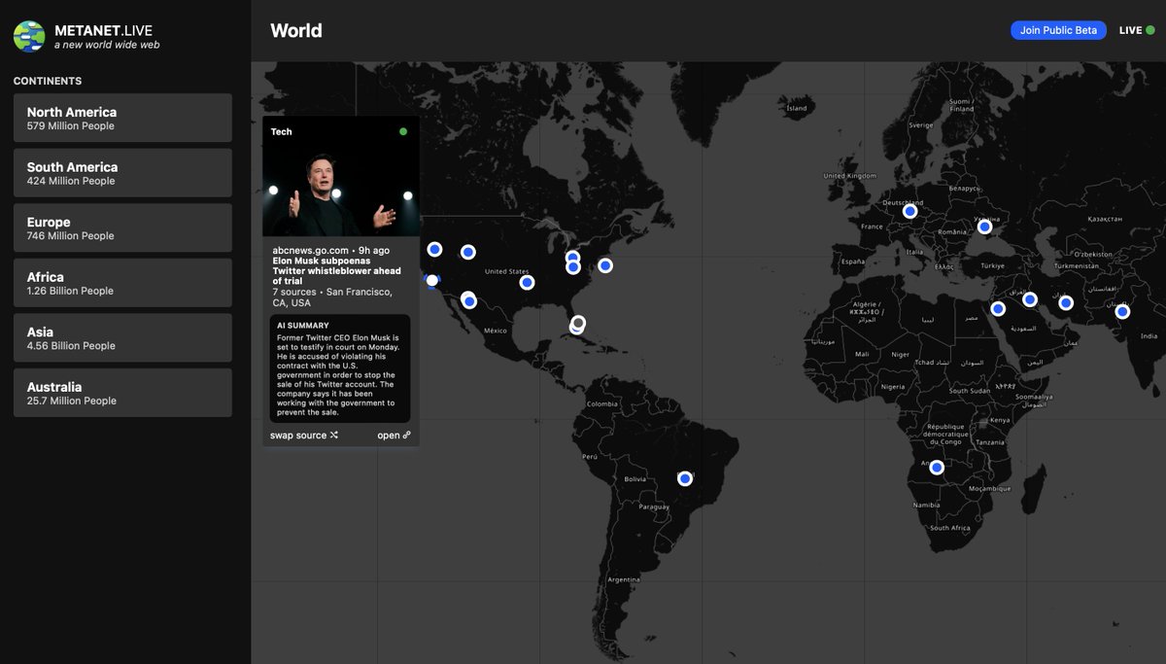Click the green dot on Tech card
The width and height of the screenshot is (1166, 664).
(403, 131)
